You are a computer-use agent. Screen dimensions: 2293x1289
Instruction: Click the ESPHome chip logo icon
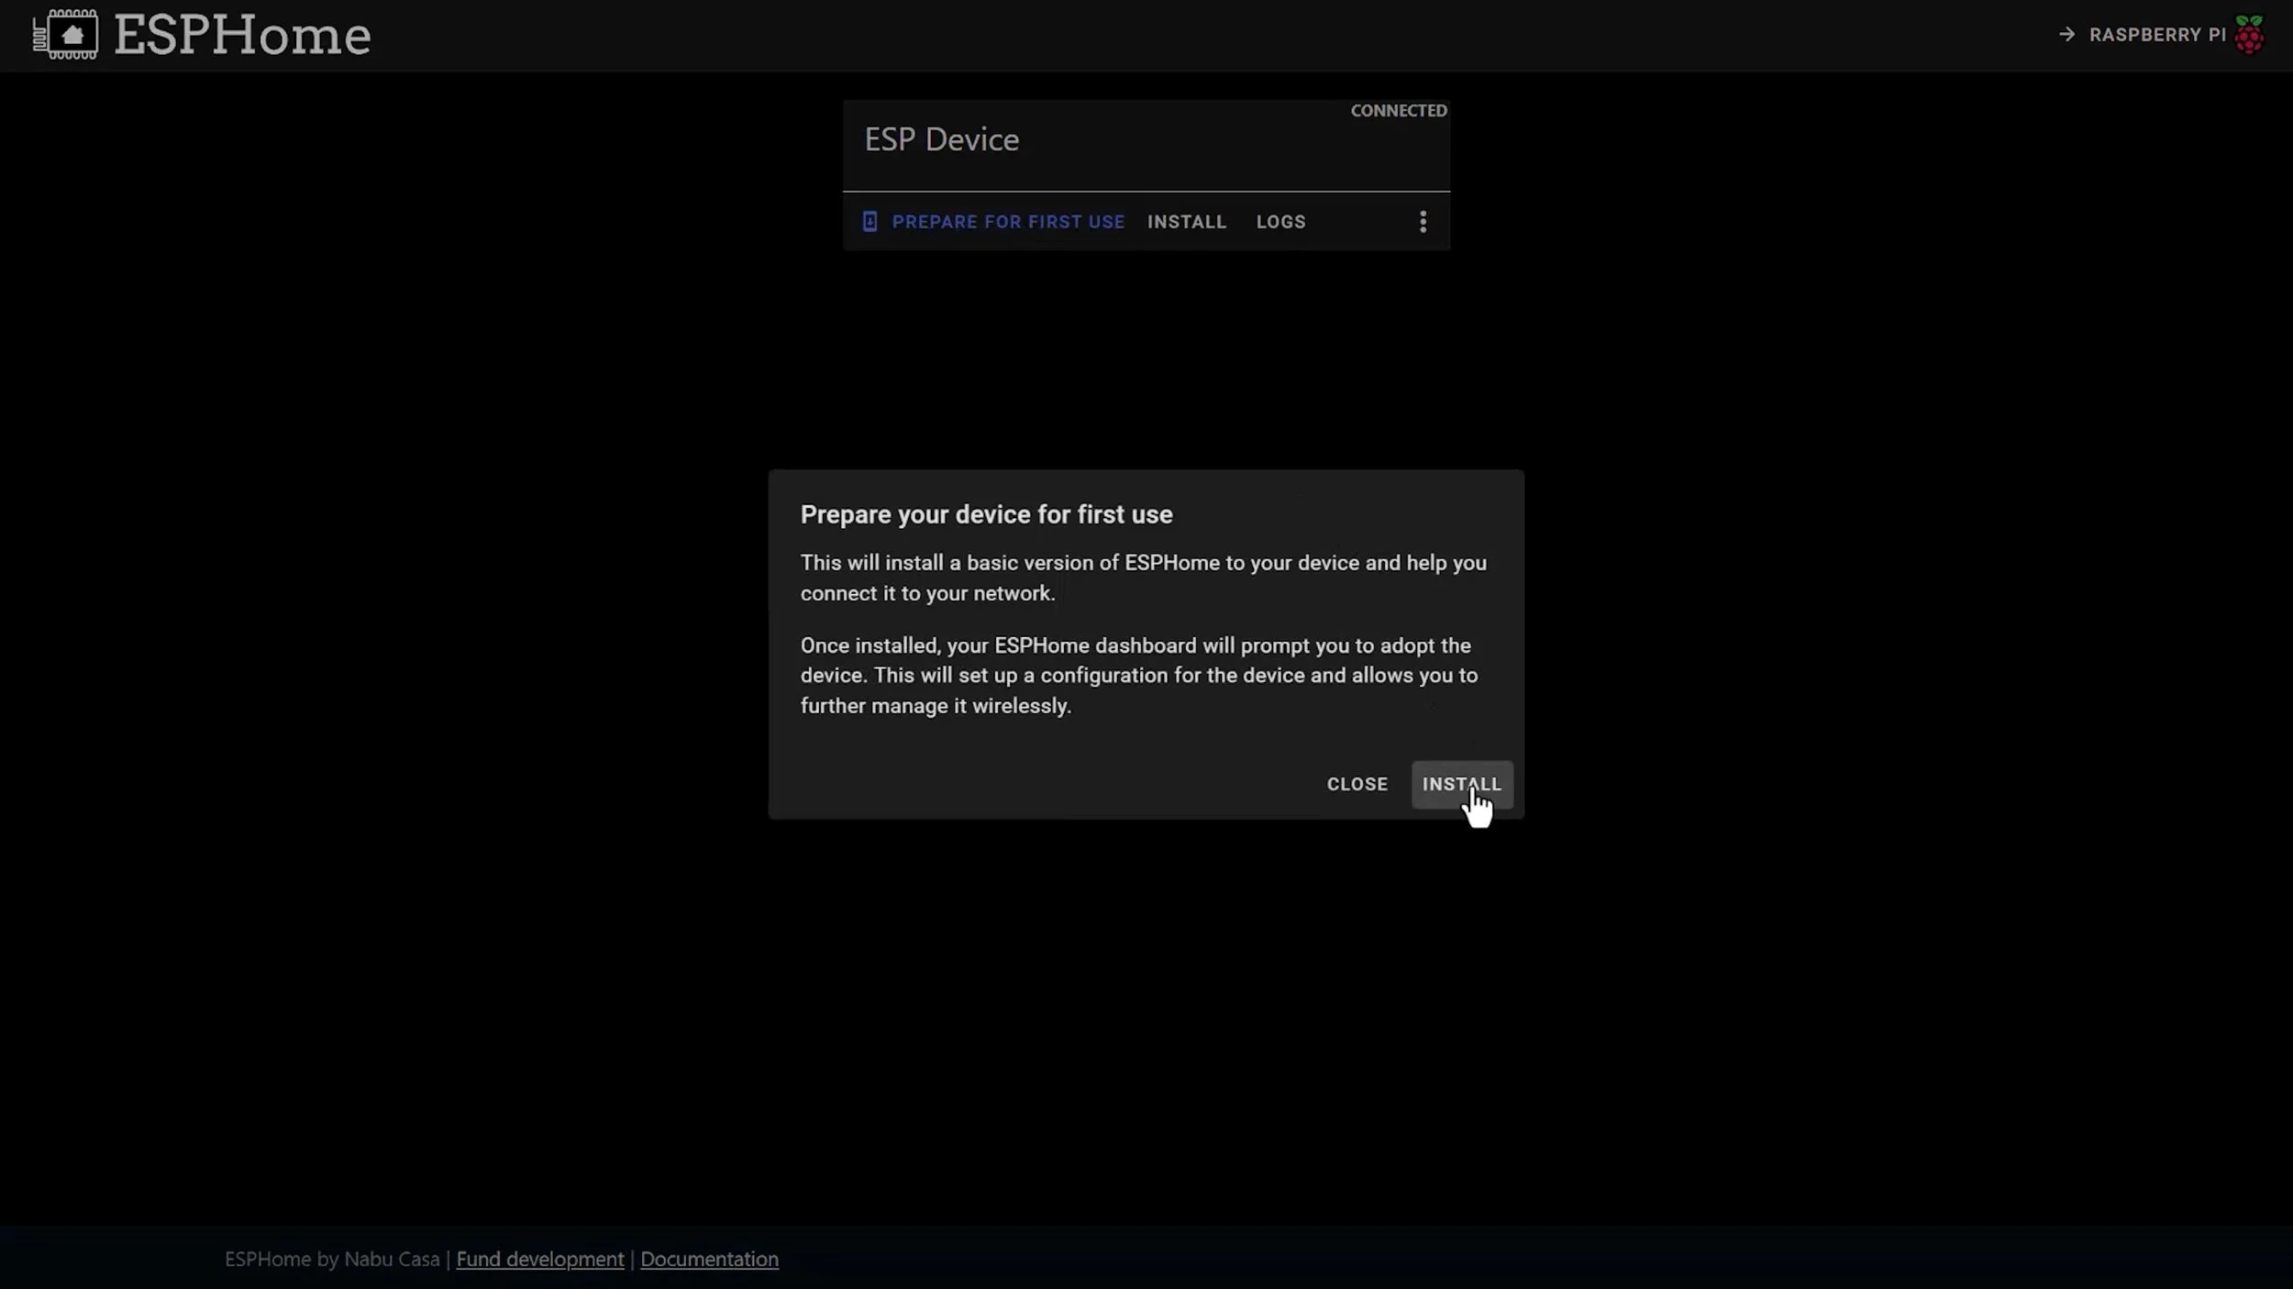[66, 35]
